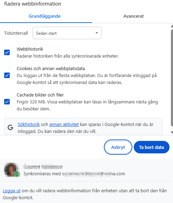Screen dimensions: 173x203
Task: Follow the annan aktivitet link
Action: [x=64, y=125]
